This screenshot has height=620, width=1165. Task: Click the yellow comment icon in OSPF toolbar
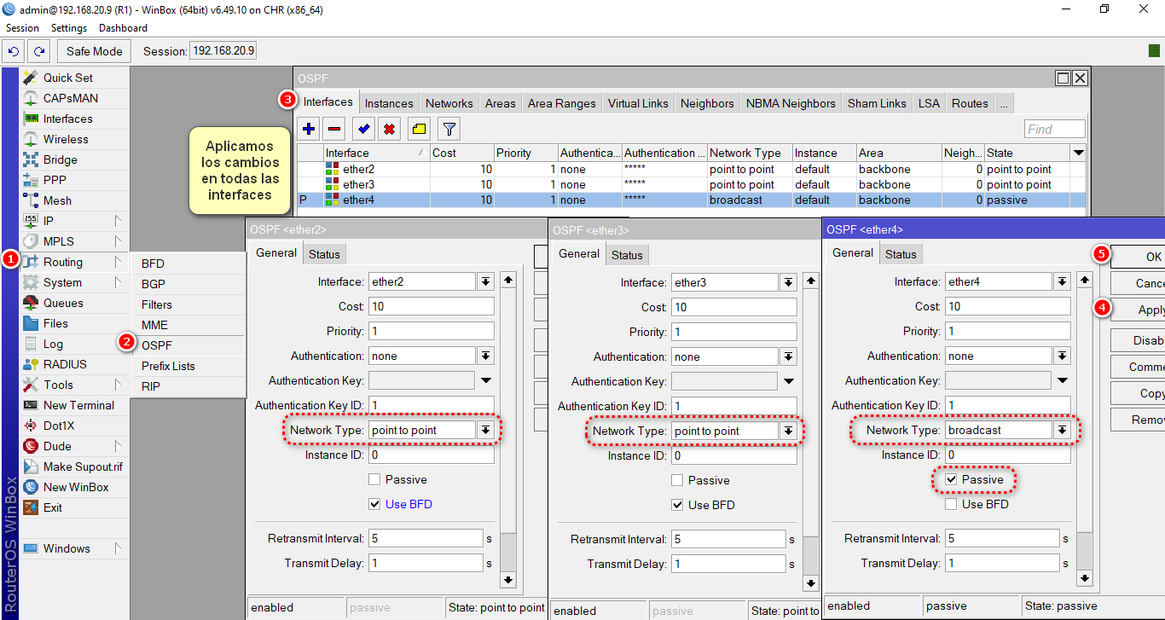tap(419, 130)
